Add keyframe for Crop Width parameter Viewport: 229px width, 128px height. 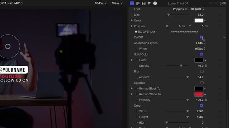pos(219,111)
